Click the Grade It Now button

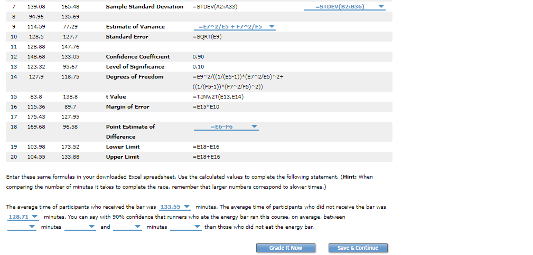pos(286,248)
